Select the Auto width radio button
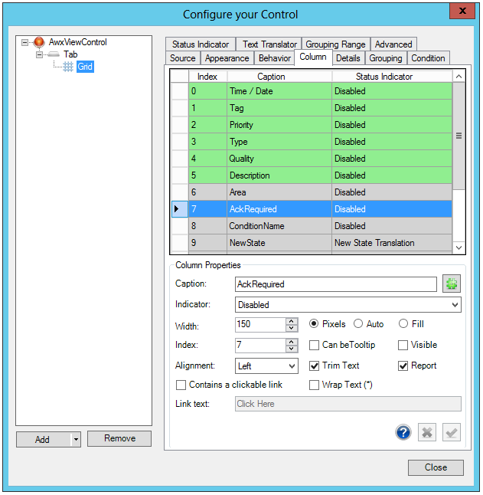 point(358,324)
